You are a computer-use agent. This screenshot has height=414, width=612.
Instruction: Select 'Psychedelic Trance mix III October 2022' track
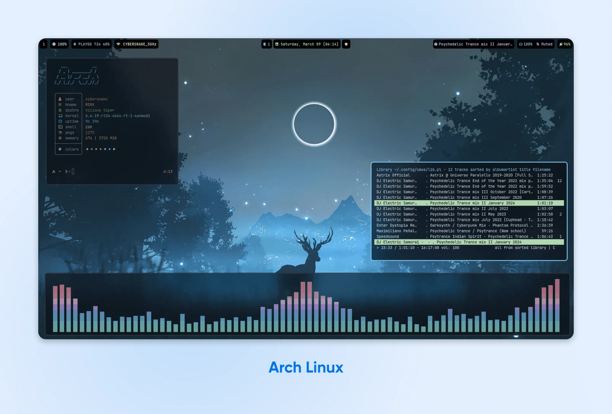(x=469, y=192)
